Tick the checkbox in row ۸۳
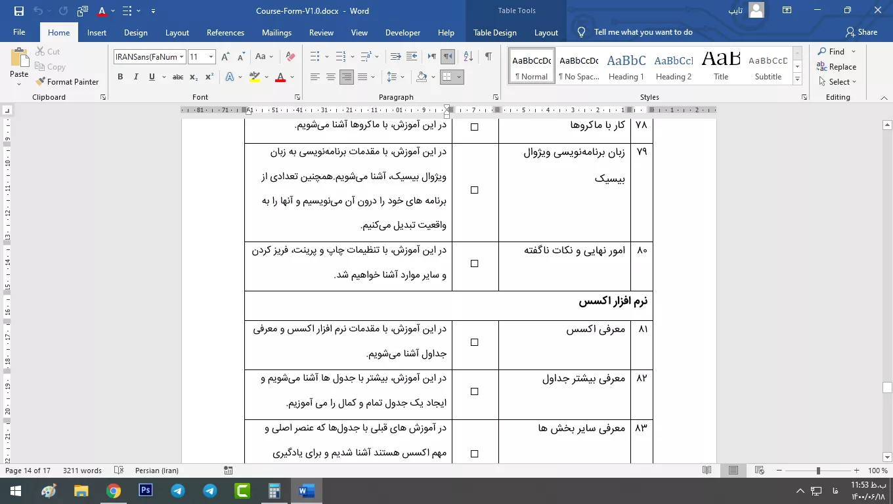The height and width of the screenshot is (504, 893). click(x=475, y=454)
